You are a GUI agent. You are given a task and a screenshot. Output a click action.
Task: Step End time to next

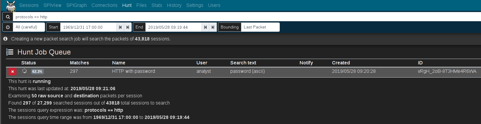213,27
